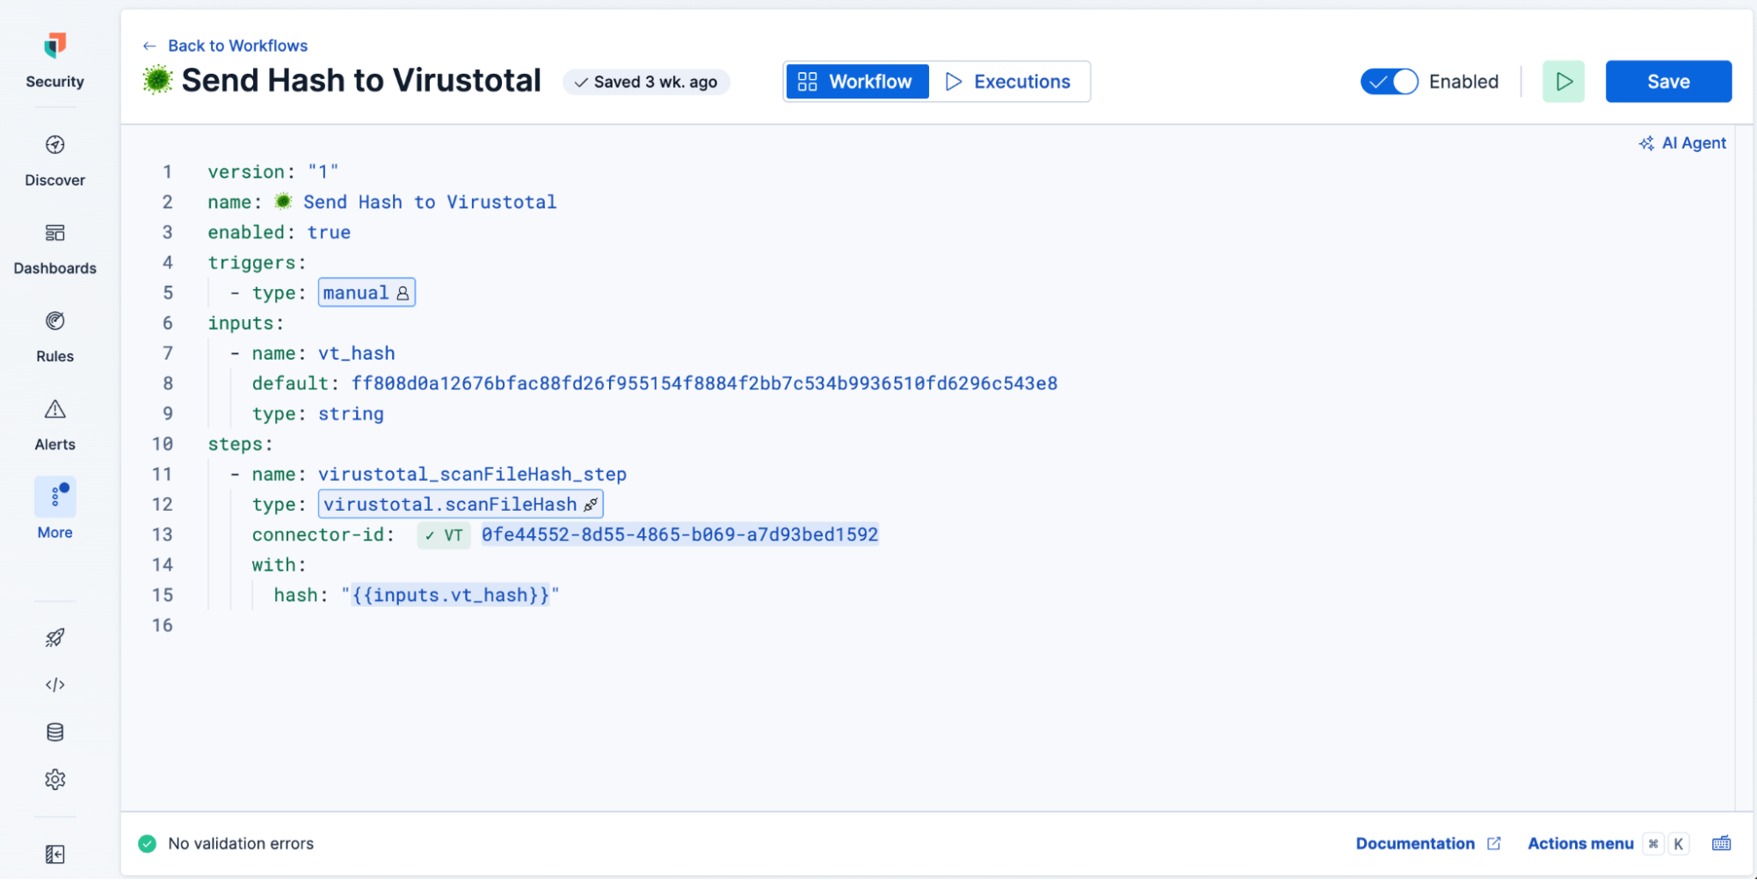1757x880 pixels.
Task: Go back to Workflows list
Action: (x=237, y=46)
